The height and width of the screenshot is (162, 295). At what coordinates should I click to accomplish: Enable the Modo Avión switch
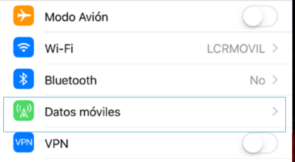click(260, 16)
